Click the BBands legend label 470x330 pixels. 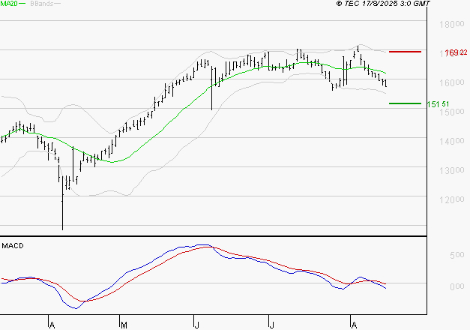pos(42,4)
